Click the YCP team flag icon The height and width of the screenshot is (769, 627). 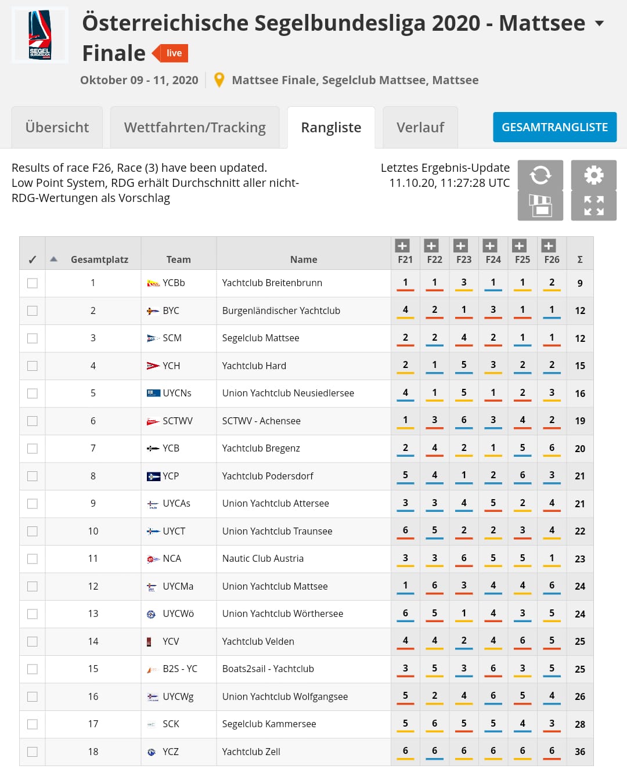[x=153, y=476]
